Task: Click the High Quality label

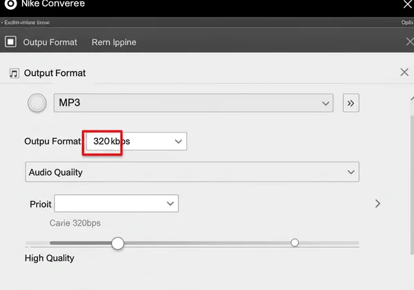Action: coord(50,258)
